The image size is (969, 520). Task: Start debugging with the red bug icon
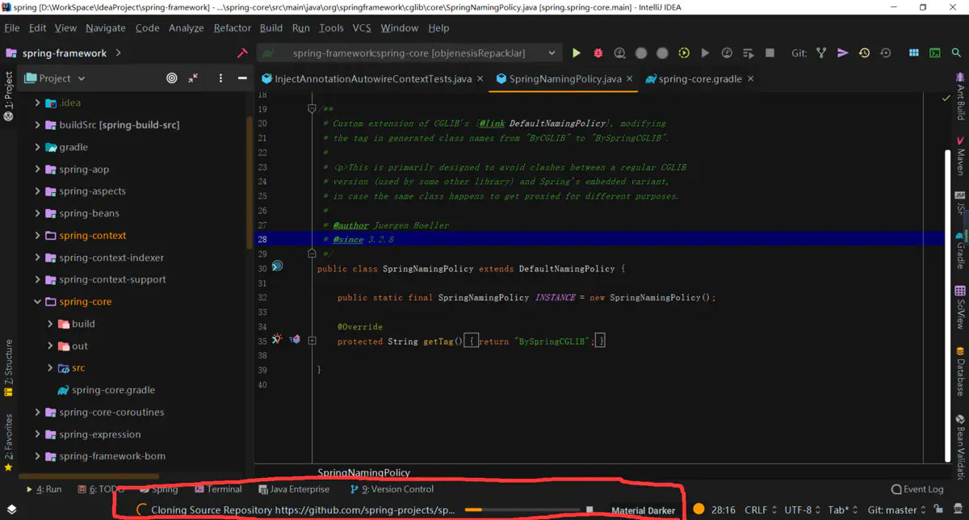coord(598,52)
